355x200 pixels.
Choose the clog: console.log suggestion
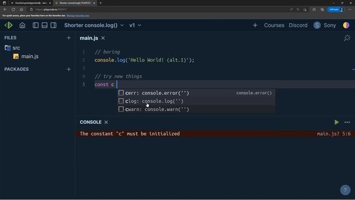(x=196, y=101)
